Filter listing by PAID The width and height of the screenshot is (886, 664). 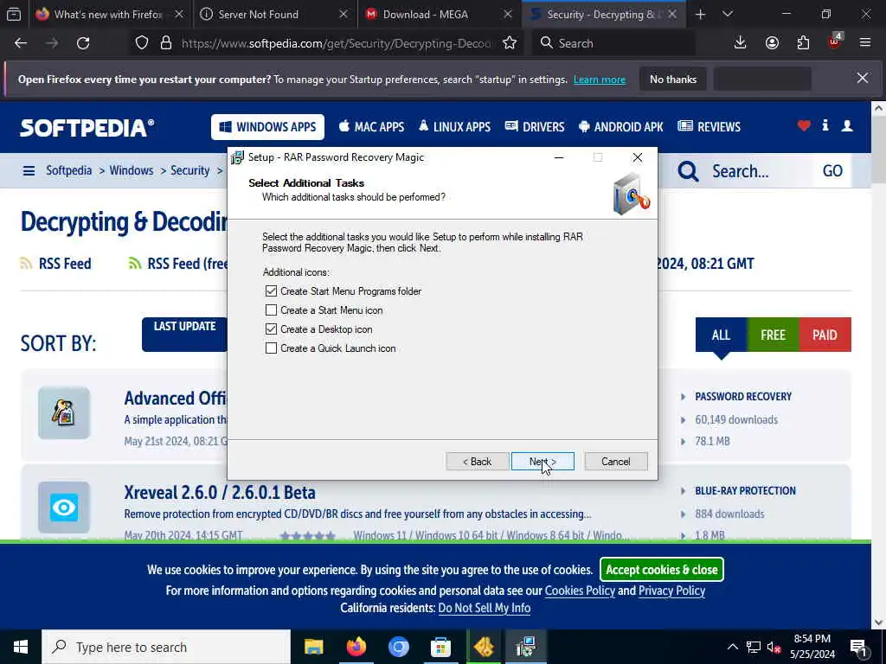point(825,335)
